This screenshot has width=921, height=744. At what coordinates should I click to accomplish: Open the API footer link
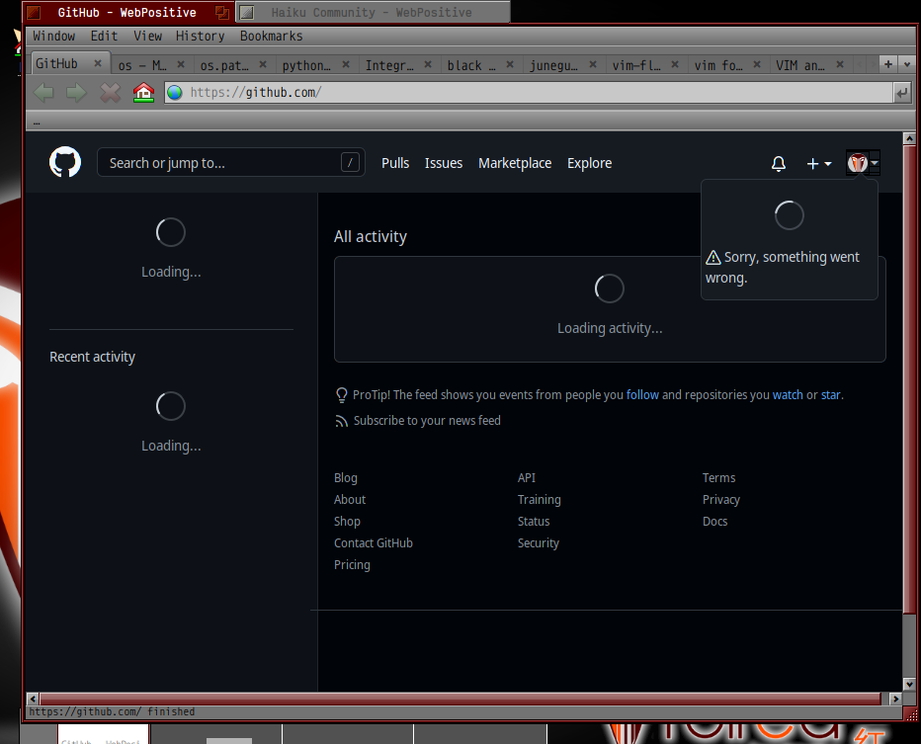pyautogui.click(x=527, y=478)
